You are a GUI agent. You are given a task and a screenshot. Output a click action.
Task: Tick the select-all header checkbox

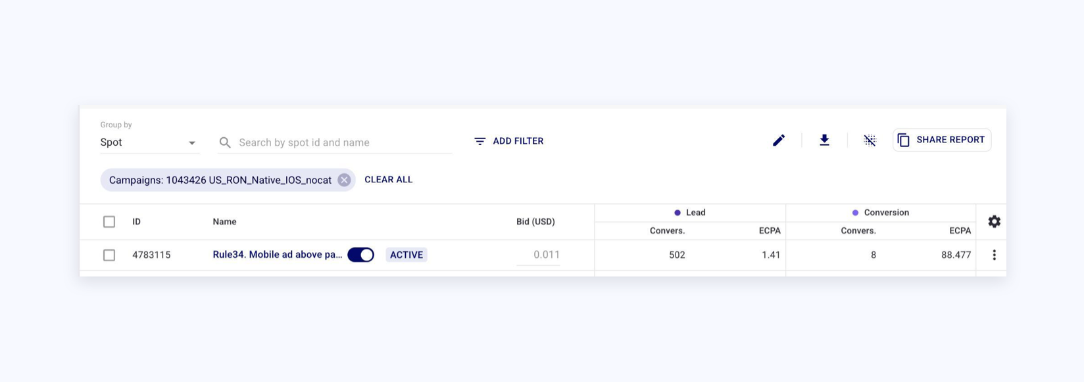tap(109, 222)
